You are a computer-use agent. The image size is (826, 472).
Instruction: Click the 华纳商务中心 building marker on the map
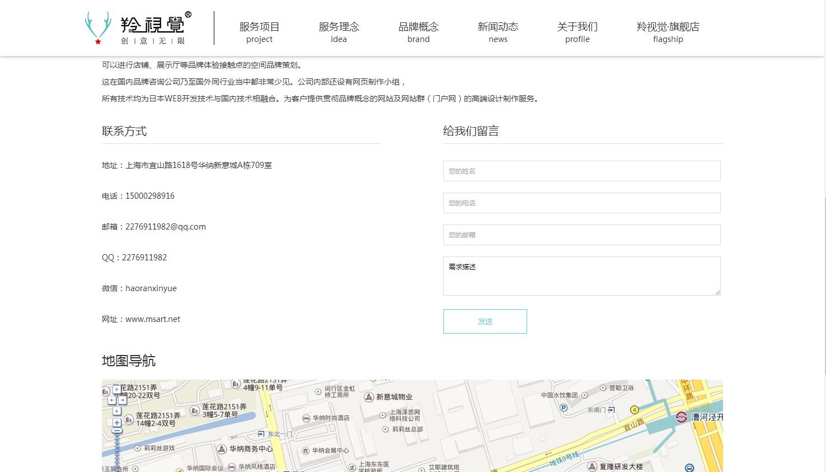pyautogui.click(x=222, y=449)
